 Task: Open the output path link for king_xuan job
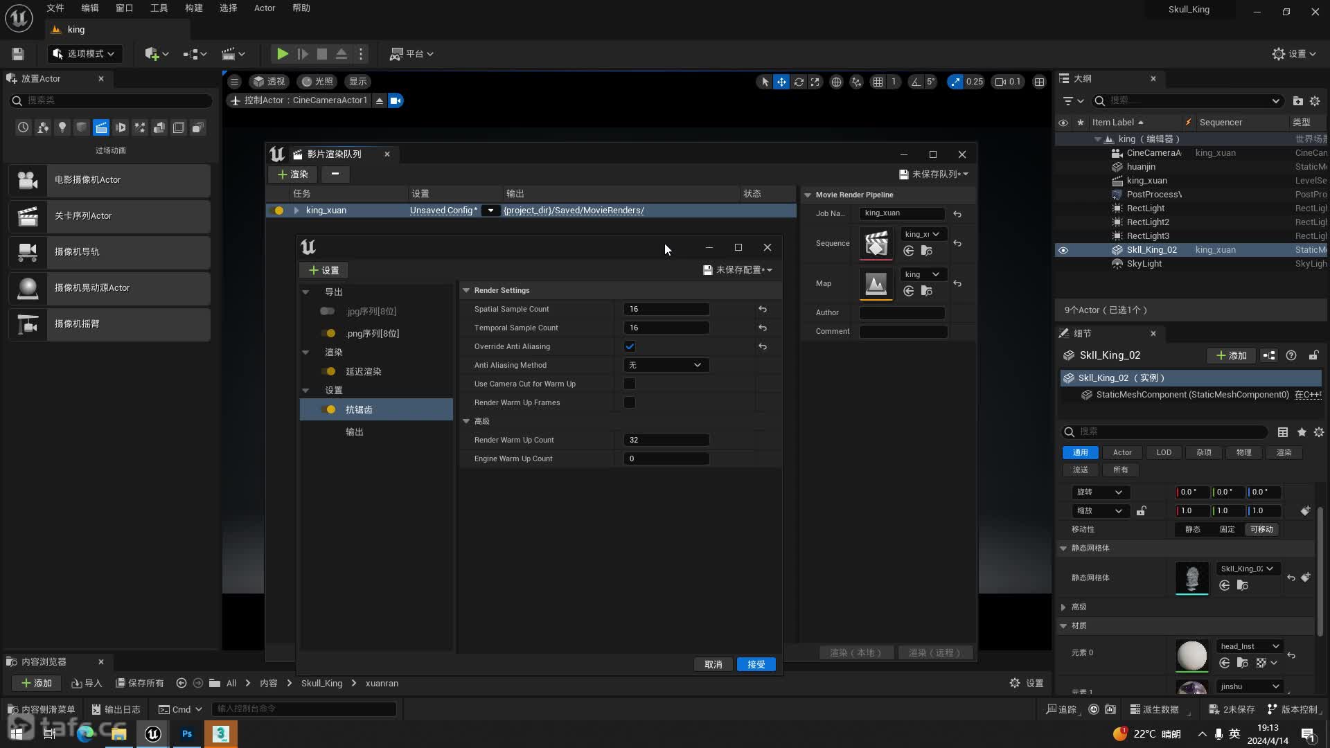[574, 211]
